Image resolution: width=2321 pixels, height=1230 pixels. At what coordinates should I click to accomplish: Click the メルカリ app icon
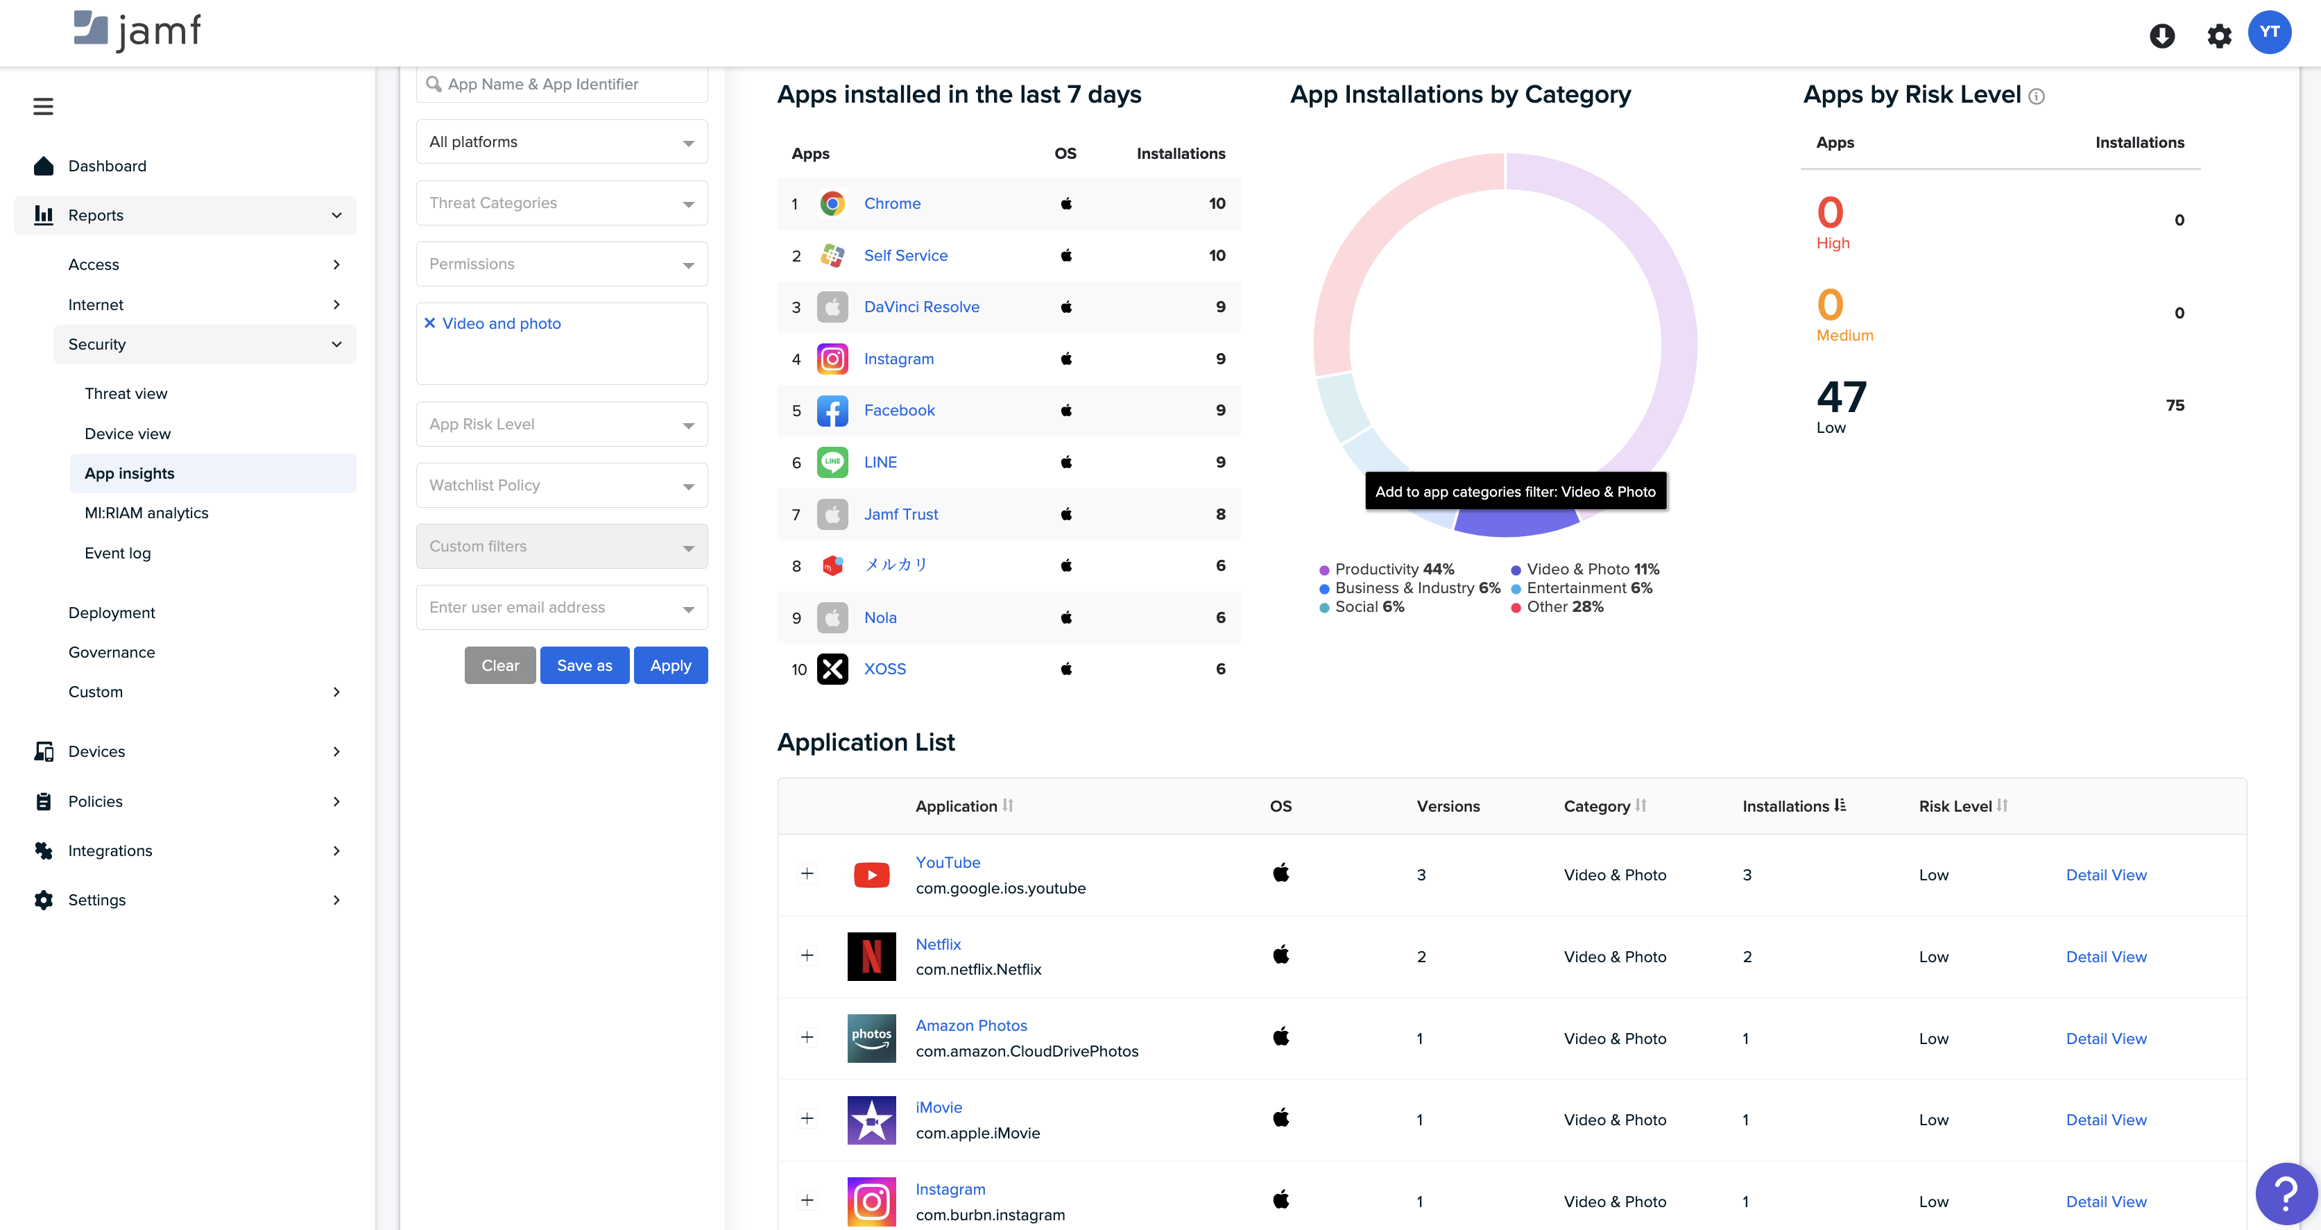[x=832, y=565]
